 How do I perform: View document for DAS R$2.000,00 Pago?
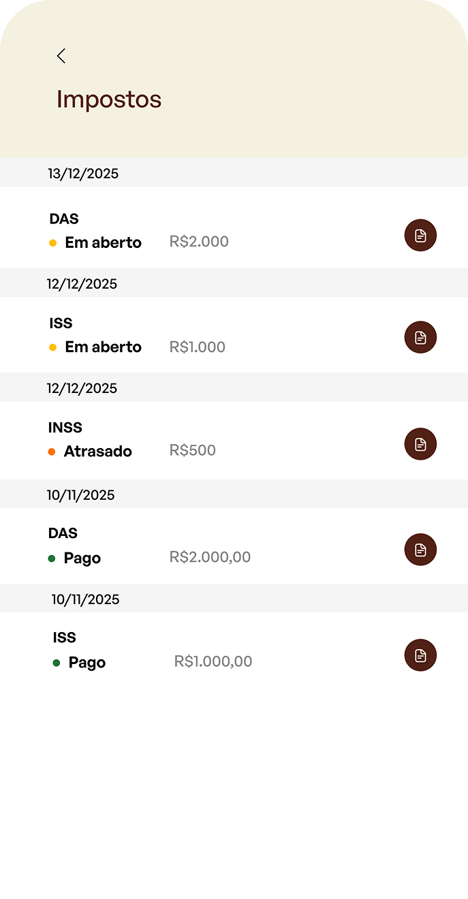(x=420, y=550)
